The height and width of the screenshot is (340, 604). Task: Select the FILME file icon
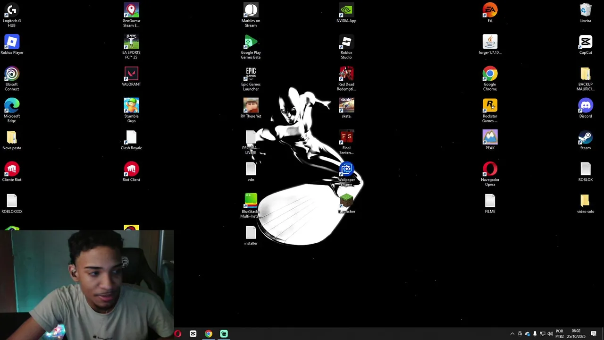(x=490, y=204)
